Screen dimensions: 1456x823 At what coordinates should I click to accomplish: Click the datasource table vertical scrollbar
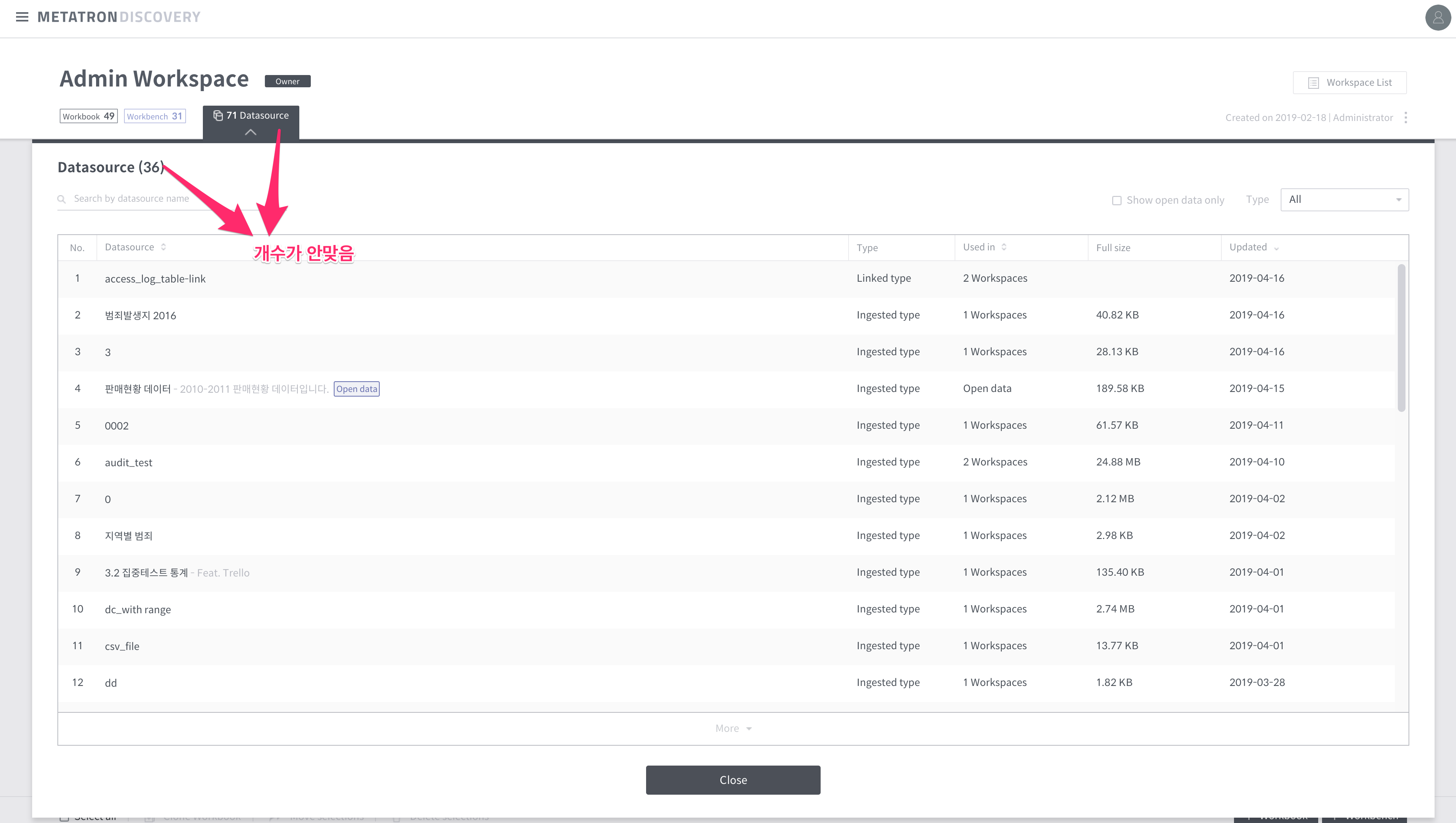click(x=1401, y=338)
